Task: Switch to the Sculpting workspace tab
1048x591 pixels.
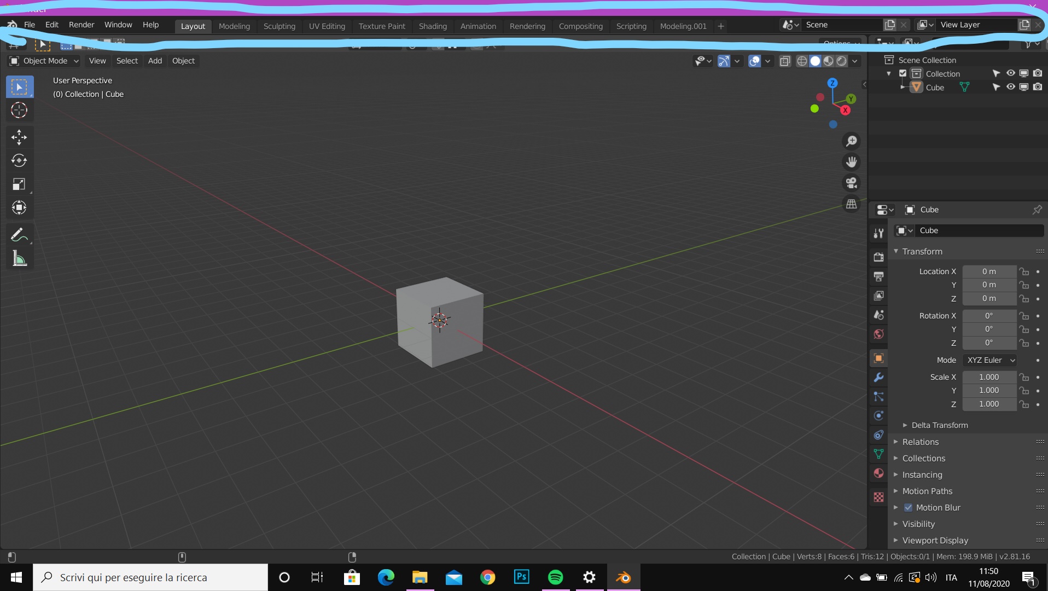Action: (x=279, y=26)
